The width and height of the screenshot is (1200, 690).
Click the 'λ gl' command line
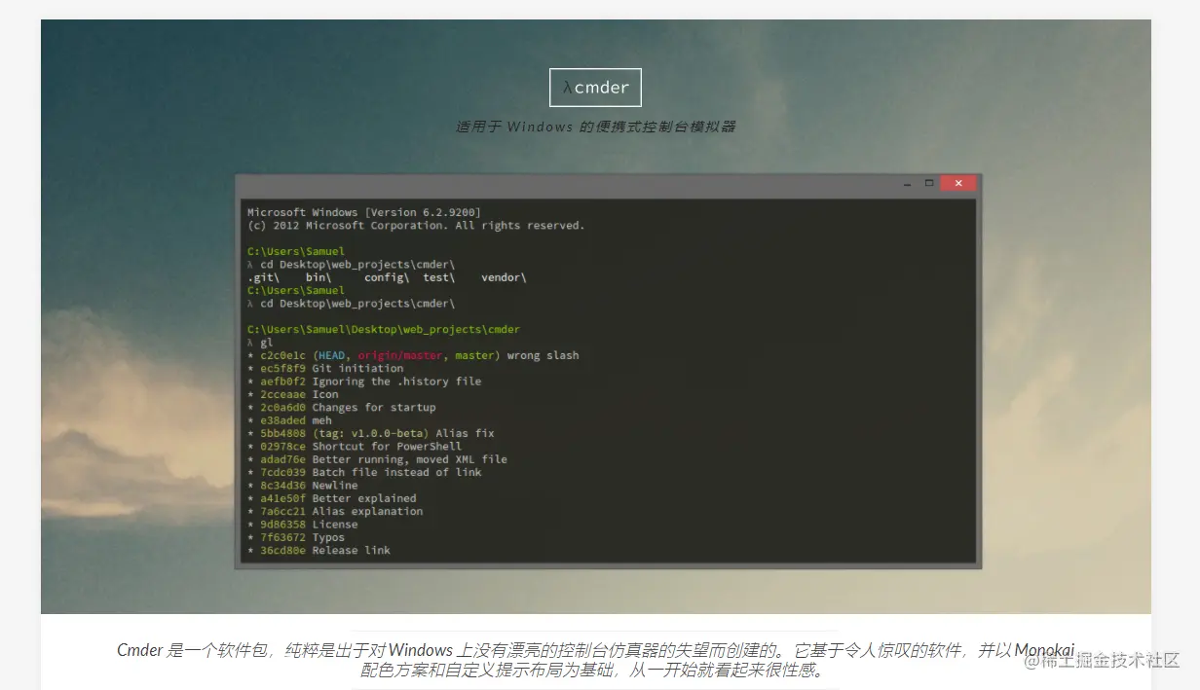click(x=260, y=343)
